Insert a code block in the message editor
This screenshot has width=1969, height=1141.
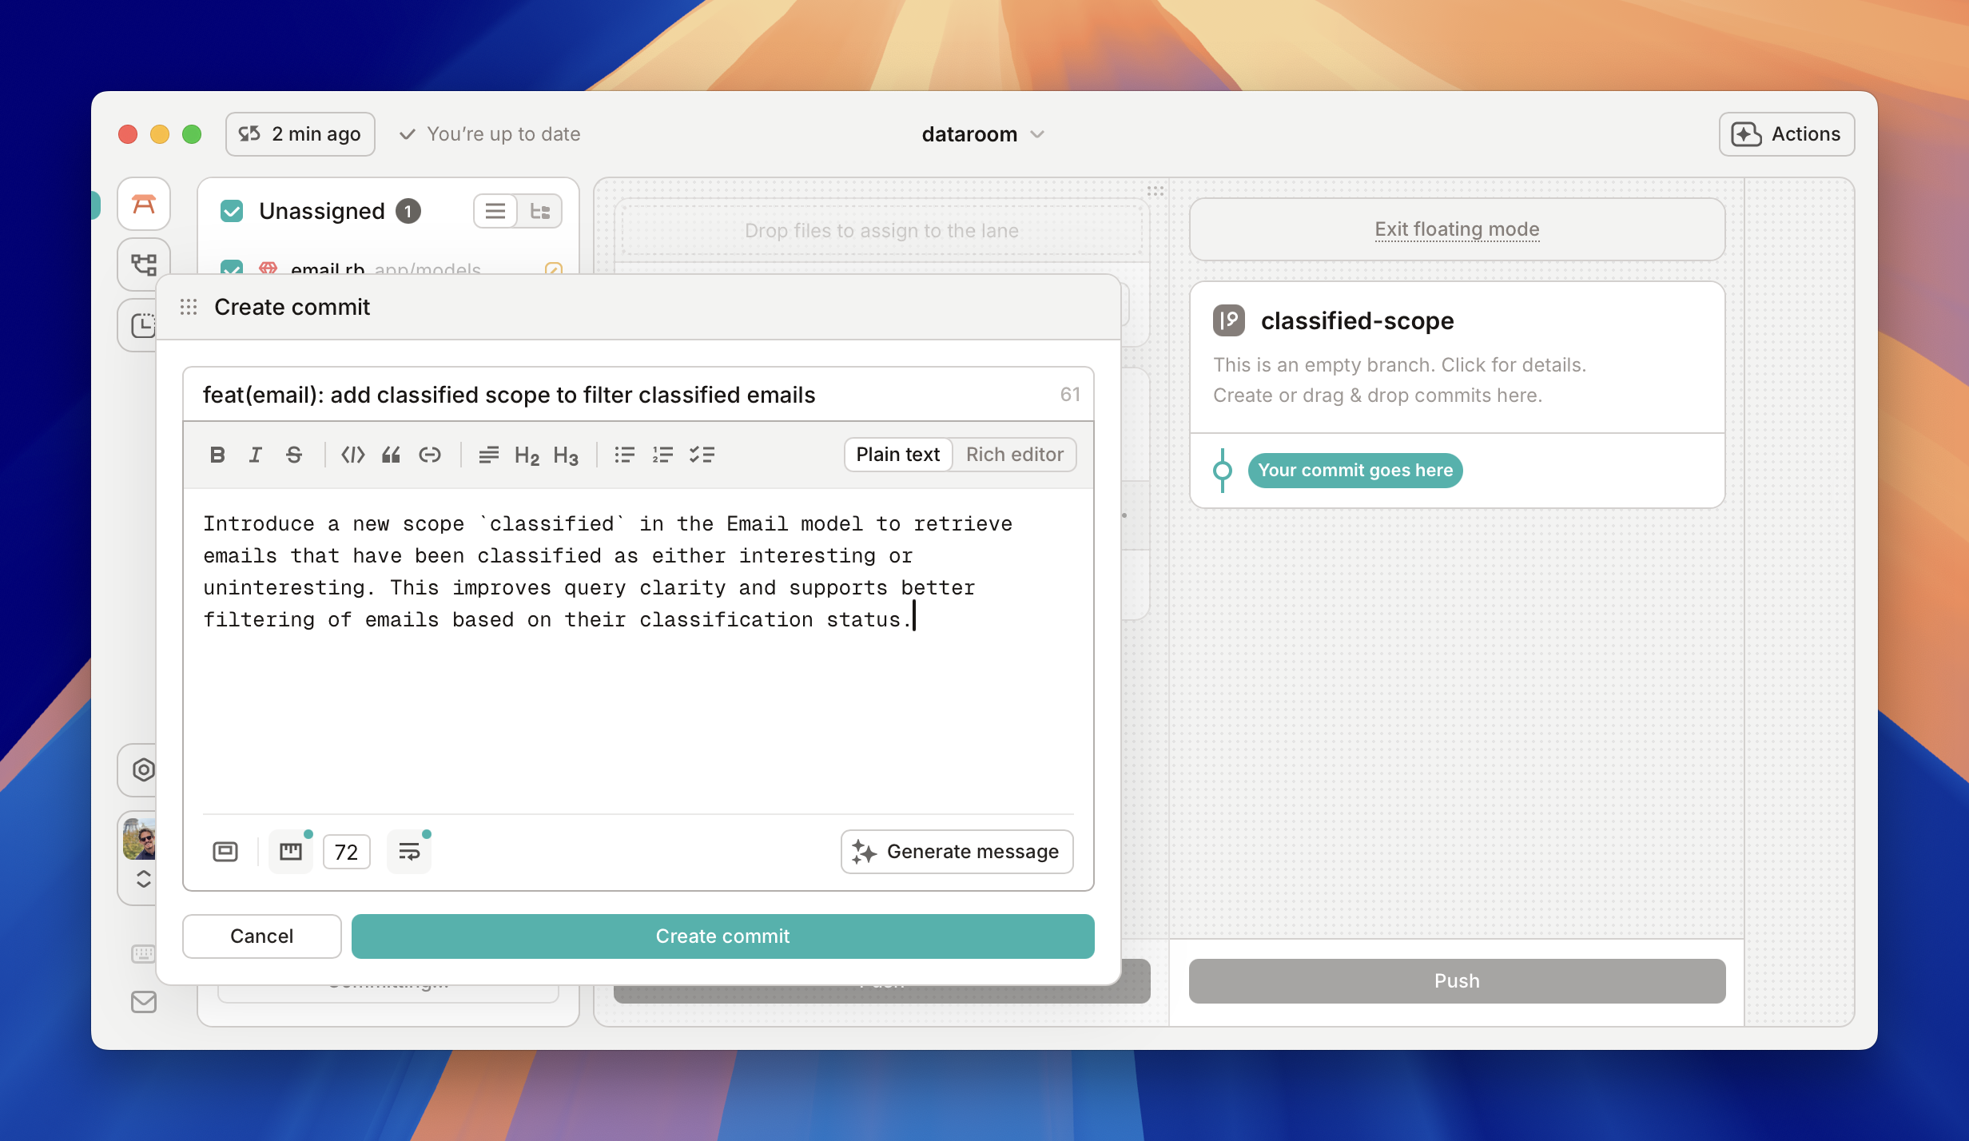click(x=352, y=455)
